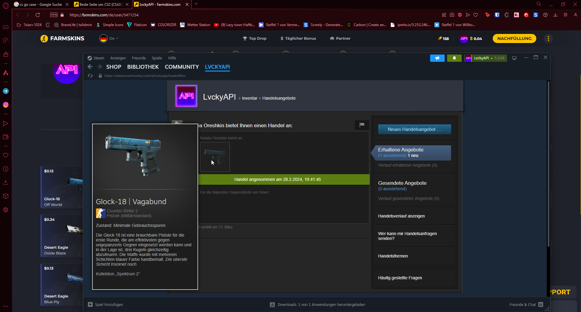
Task: Open Farmskins three-dot menu
Action: pyautogui.click(x=548, y=38)
